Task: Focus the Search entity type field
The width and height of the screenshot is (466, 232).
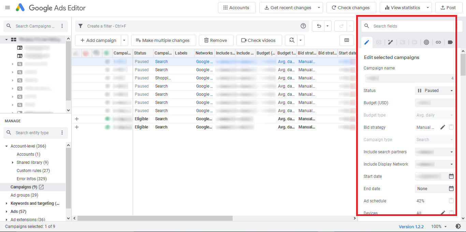Action: [35, 133]
